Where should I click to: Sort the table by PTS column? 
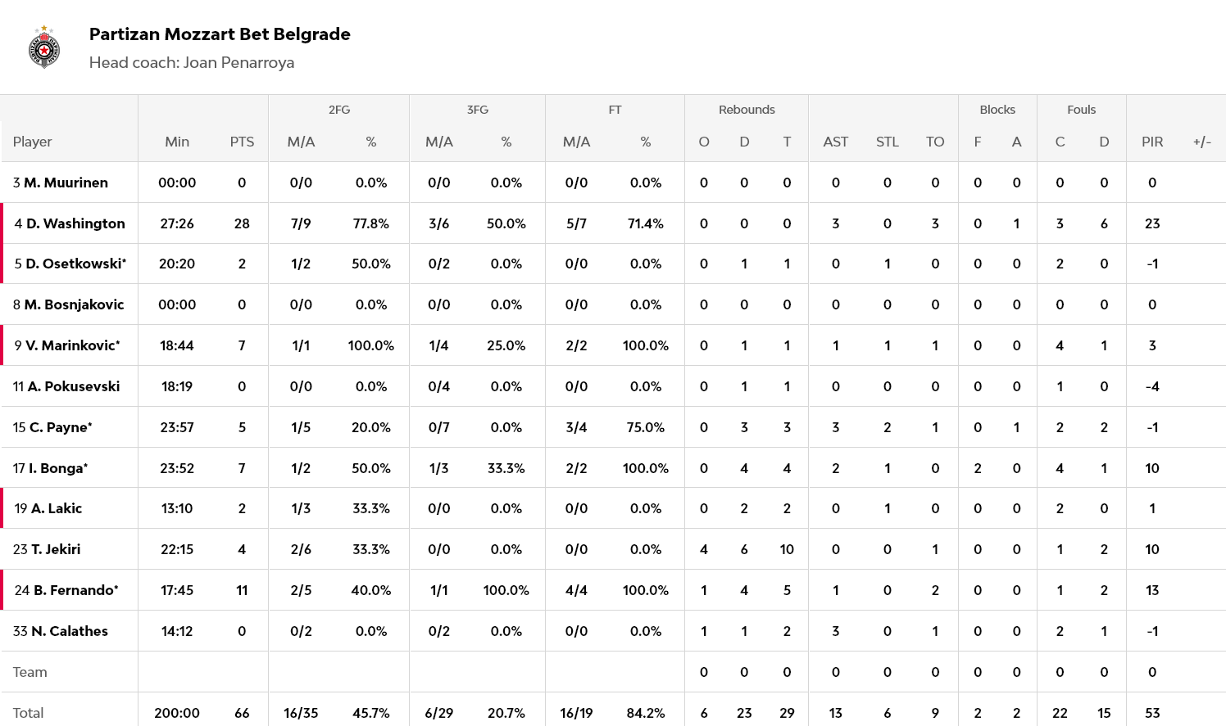coord(242,142)
